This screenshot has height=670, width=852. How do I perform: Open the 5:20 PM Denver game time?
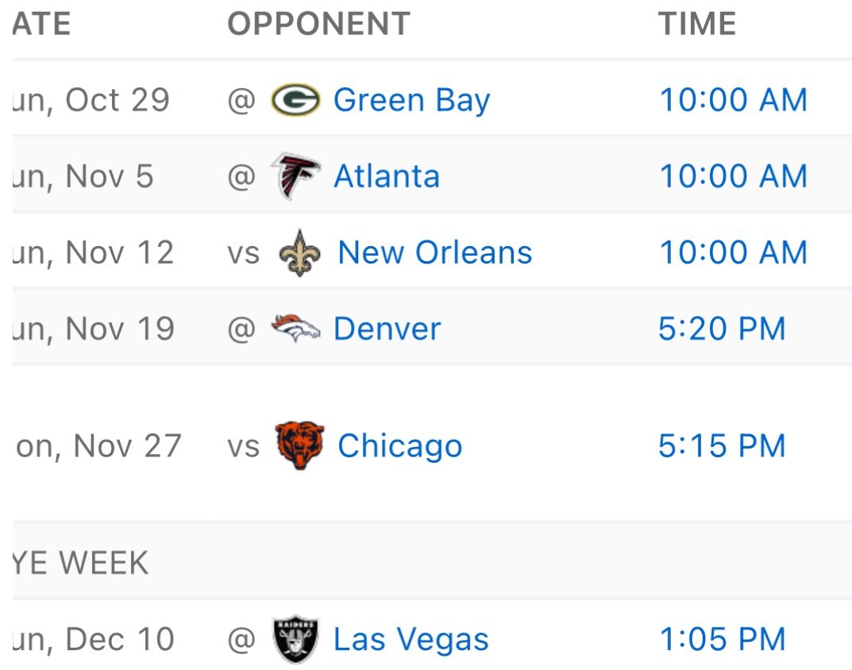point(722,329)
